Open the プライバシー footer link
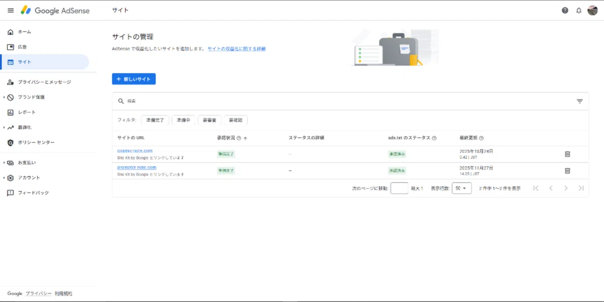Screen dimensions: 604x302 coord(39,293)
